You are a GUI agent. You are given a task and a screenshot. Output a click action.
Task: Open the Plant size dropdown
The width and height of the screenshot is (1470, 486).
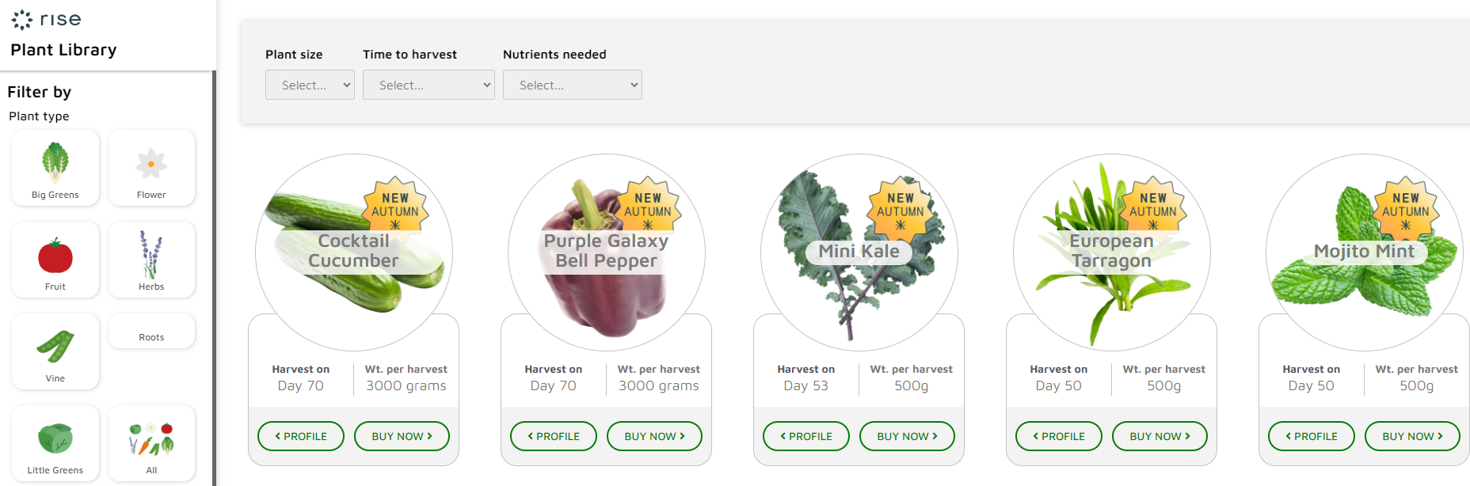click(310, 85)
